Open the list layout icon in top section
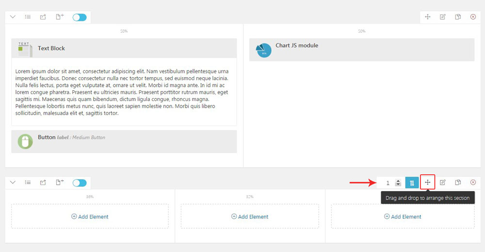This screenshot has width=485, height=252. 28,17
